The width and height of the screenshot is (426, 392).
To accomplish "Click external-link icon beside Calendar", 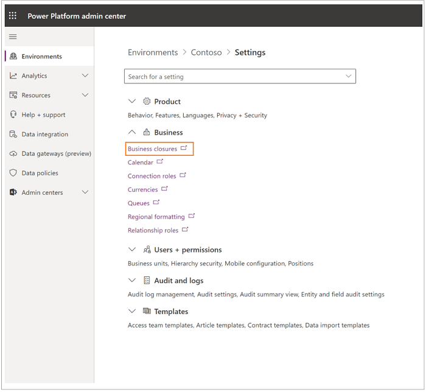I will tap(160, 162).
